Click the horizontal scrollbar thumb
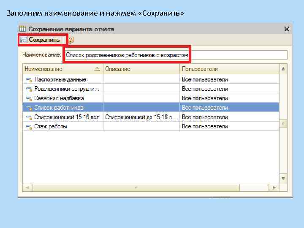The image size is (304, 228). point(136,187)
